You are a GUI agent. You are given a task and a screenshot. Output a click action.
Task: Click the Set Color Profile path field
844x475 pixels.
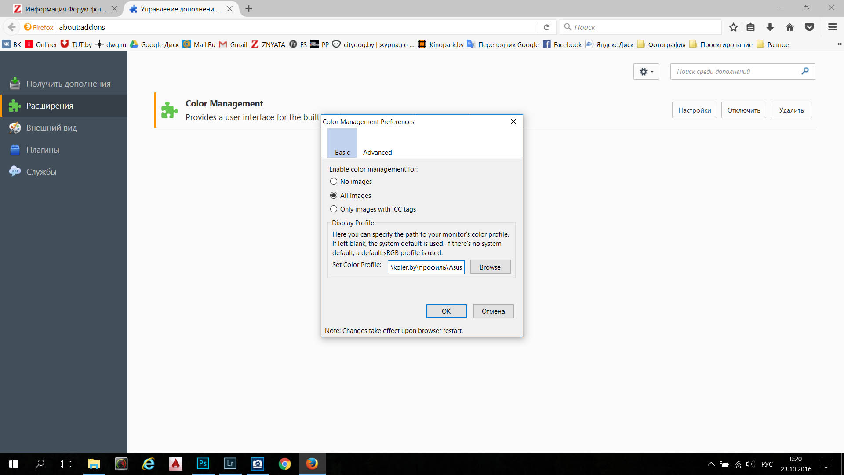pos(426,267)
